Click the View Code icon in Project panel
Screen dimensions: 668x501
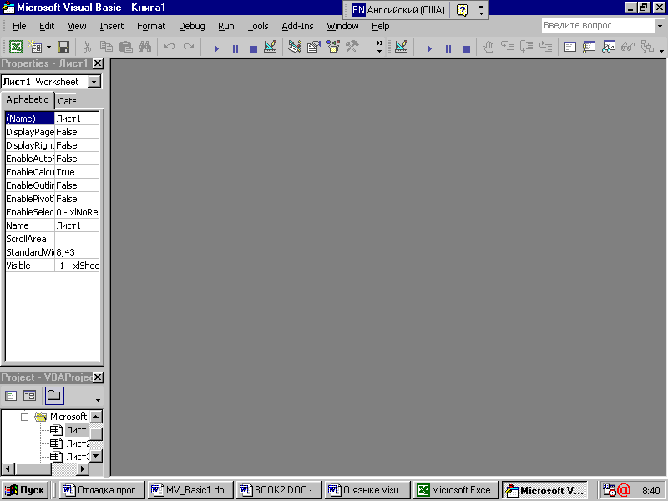(x=11, y=396)
